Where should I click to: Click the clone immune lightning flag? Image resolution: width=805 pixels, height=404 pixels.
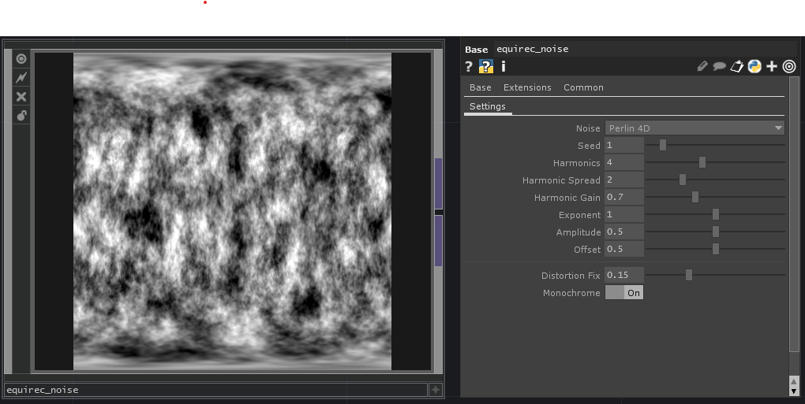click(x=21, y=77)
